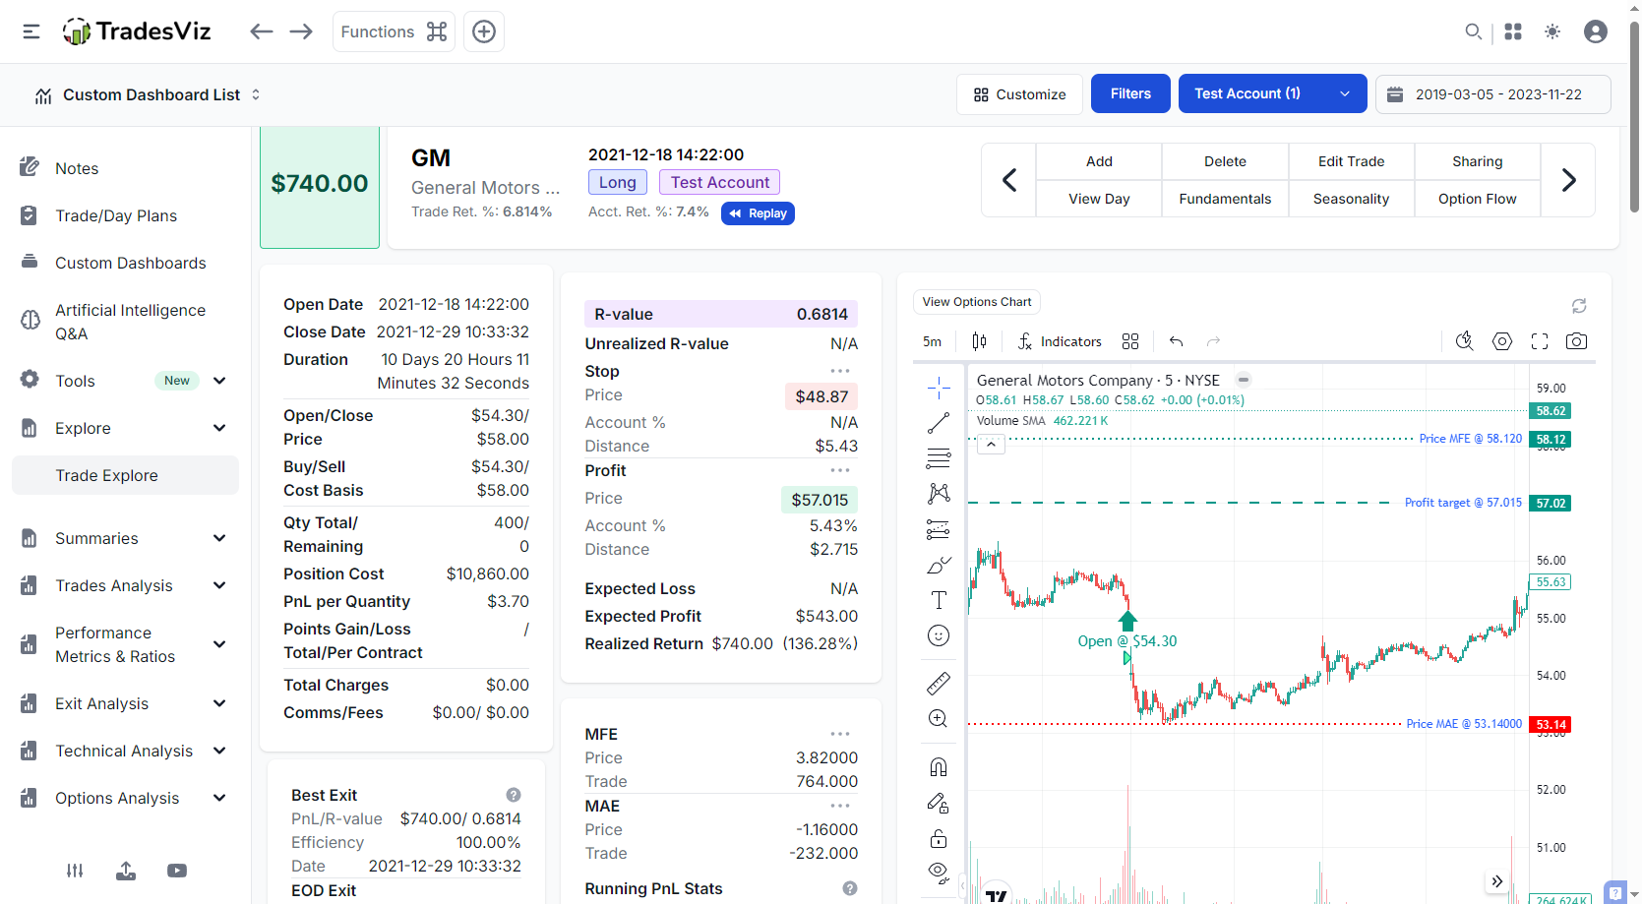
Task: Click the Long tag
Action: pyautogui.click(x=617, y=182)
